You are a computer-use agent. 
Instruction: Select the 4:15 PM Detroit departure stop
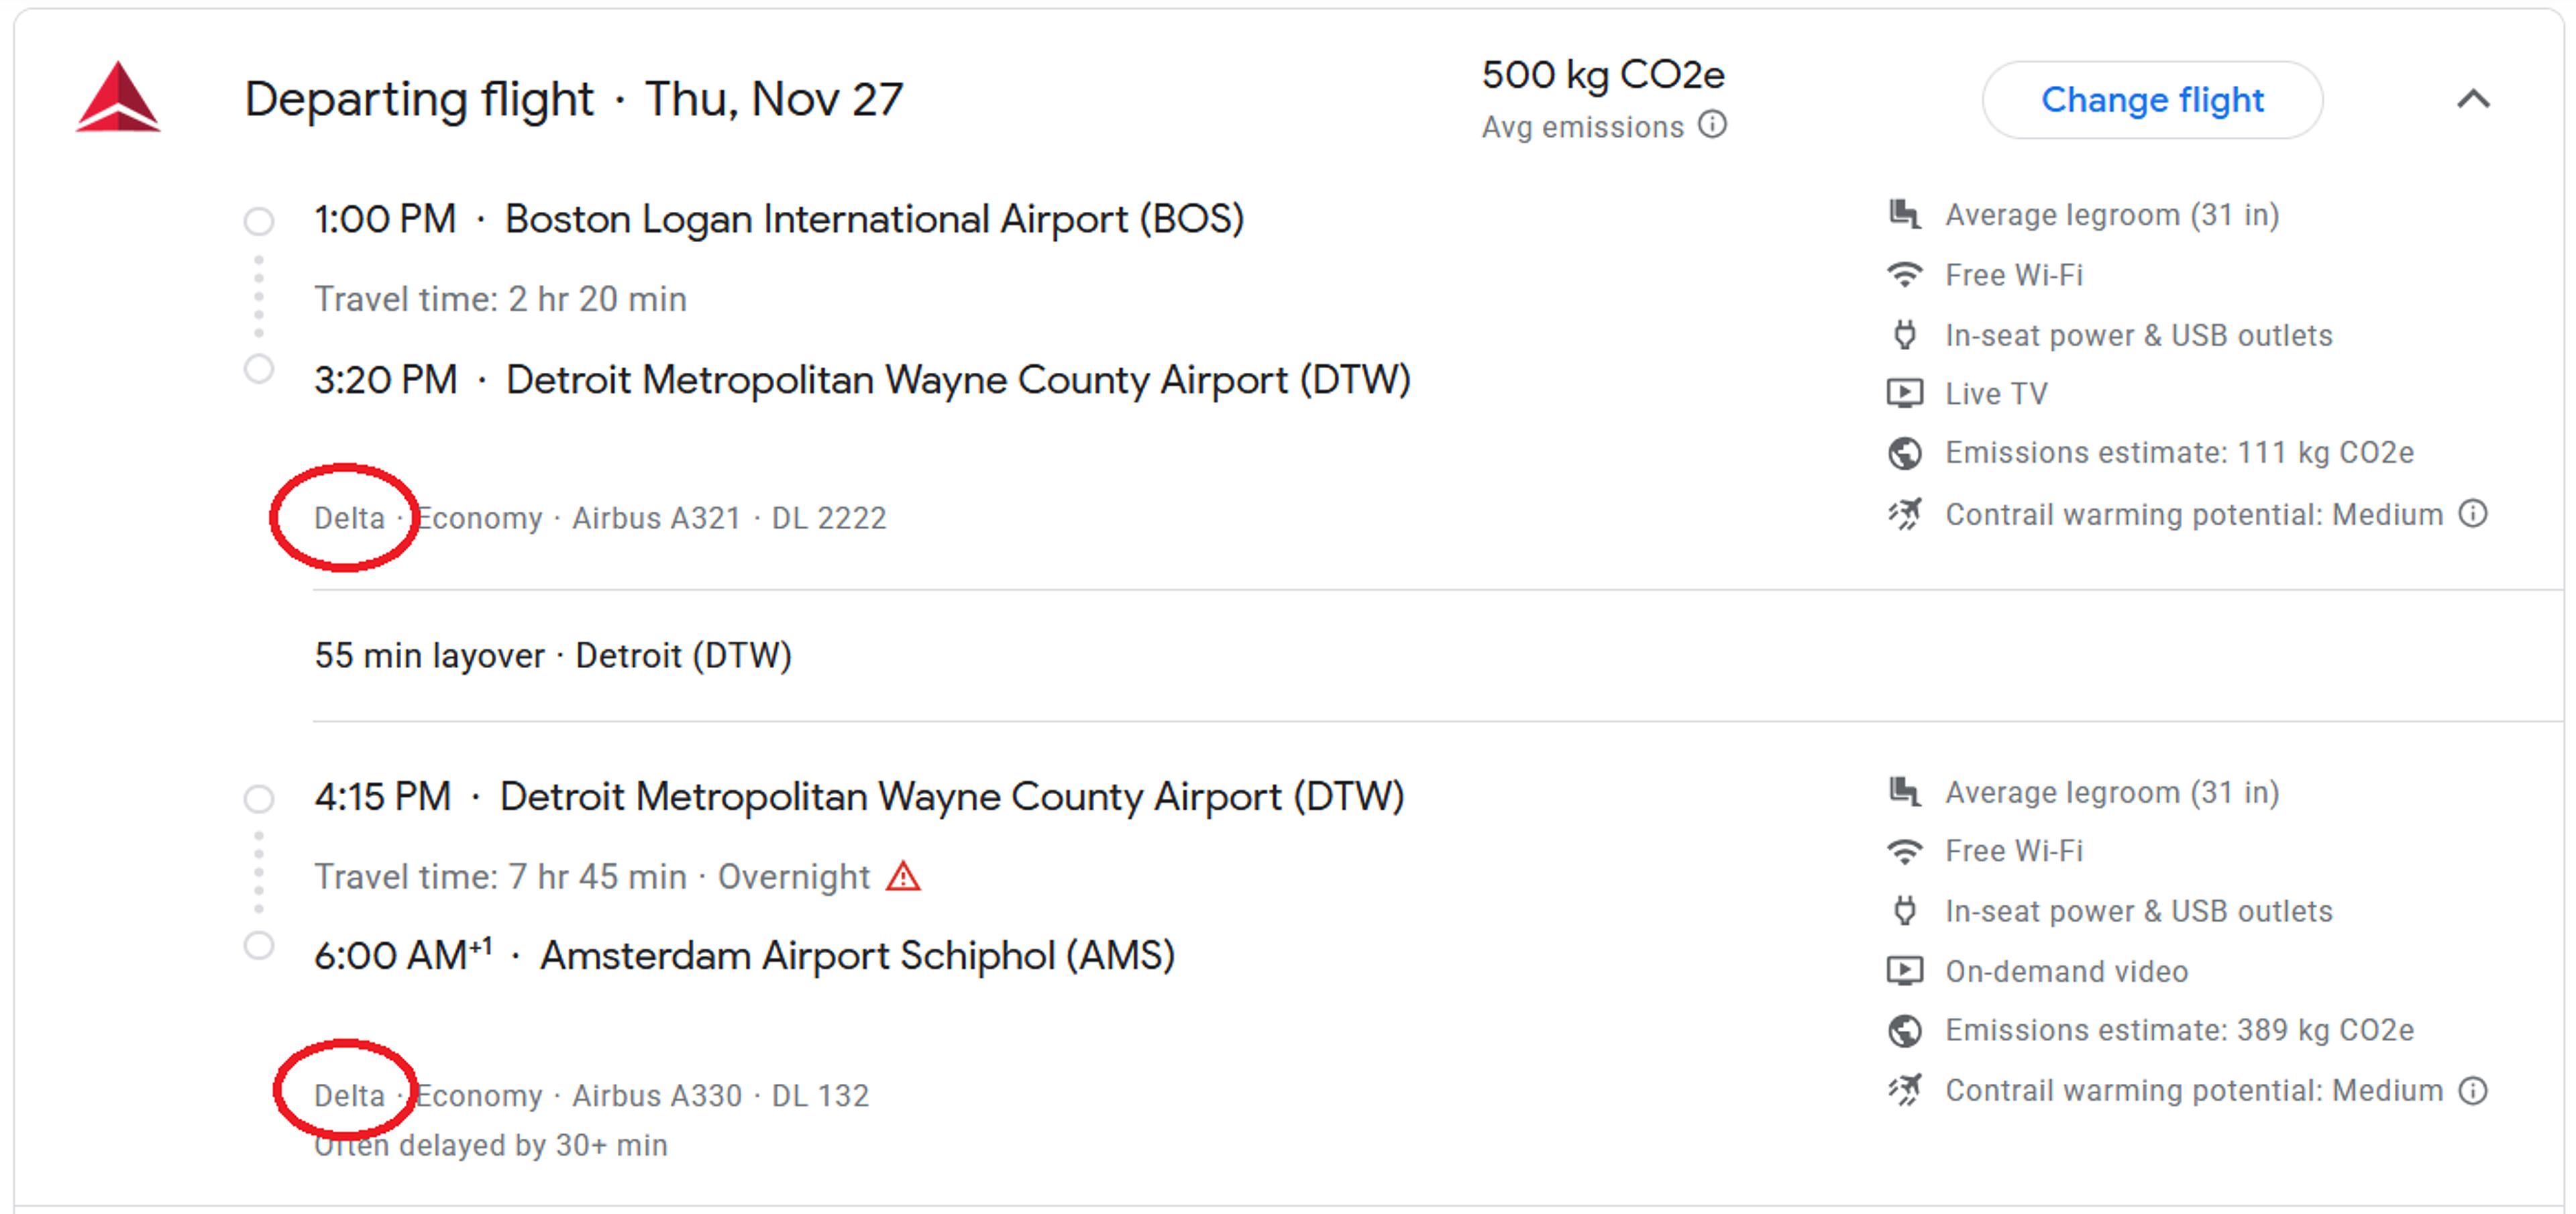click(260, 798)
